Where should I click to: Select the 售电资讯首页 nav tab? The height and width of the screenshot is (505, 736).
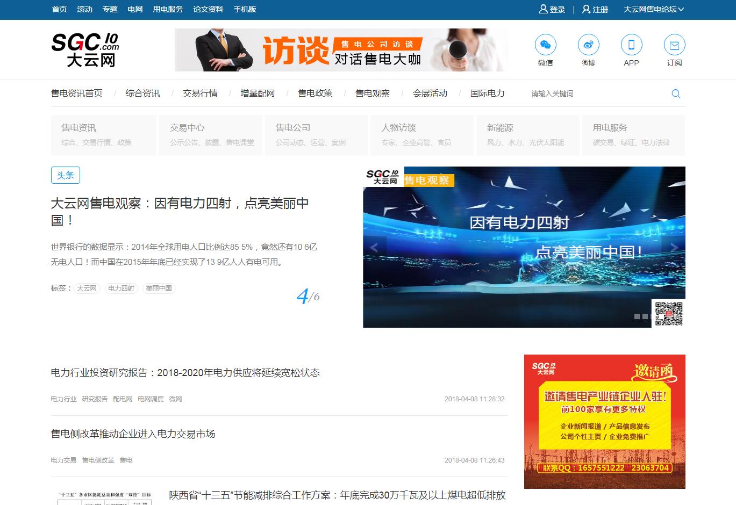[x=76, y=93]
